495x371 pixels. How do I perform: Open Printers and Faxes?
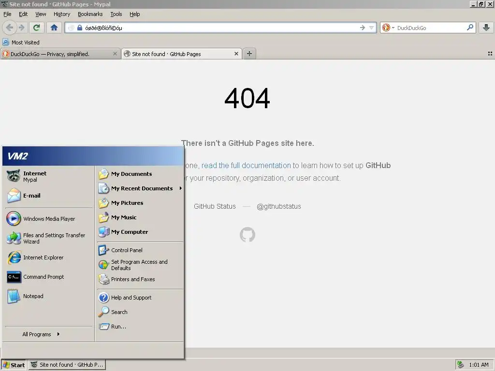pos(140,279)
